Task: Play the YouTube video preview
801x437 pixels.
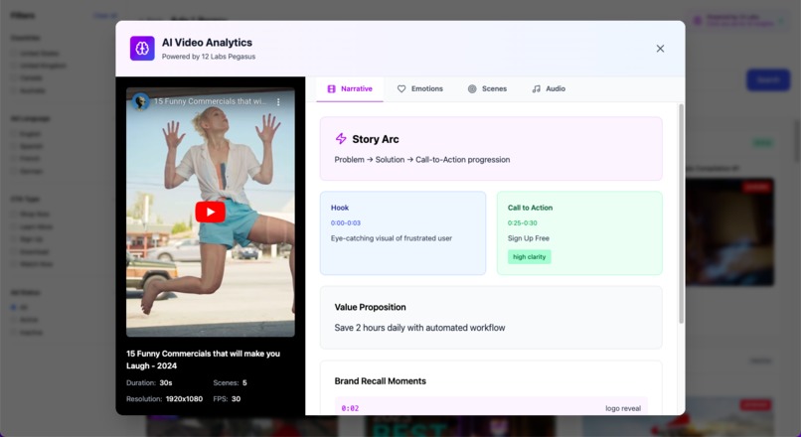Action: coord(210,212)
